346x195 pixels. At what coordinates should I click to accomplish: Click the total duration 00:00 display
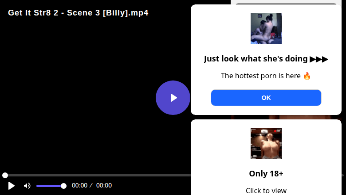point(104,186)
